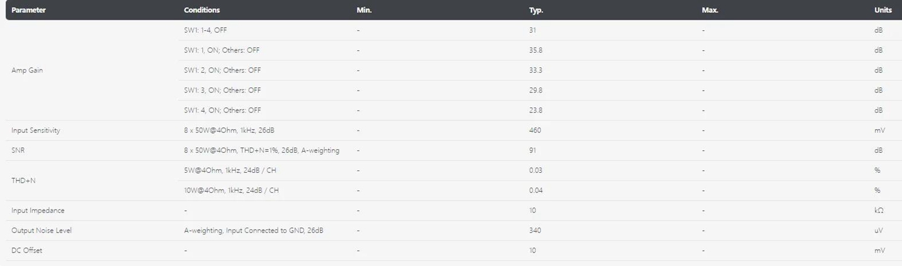Click the Typ. column header
The width and height of the screenshot is (902, 266).
point(537,10)
